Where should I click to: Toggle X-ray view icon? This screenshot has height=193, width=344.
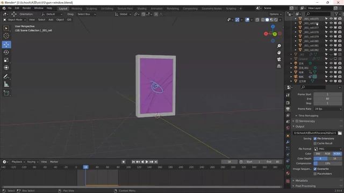[x=257, y=20]
